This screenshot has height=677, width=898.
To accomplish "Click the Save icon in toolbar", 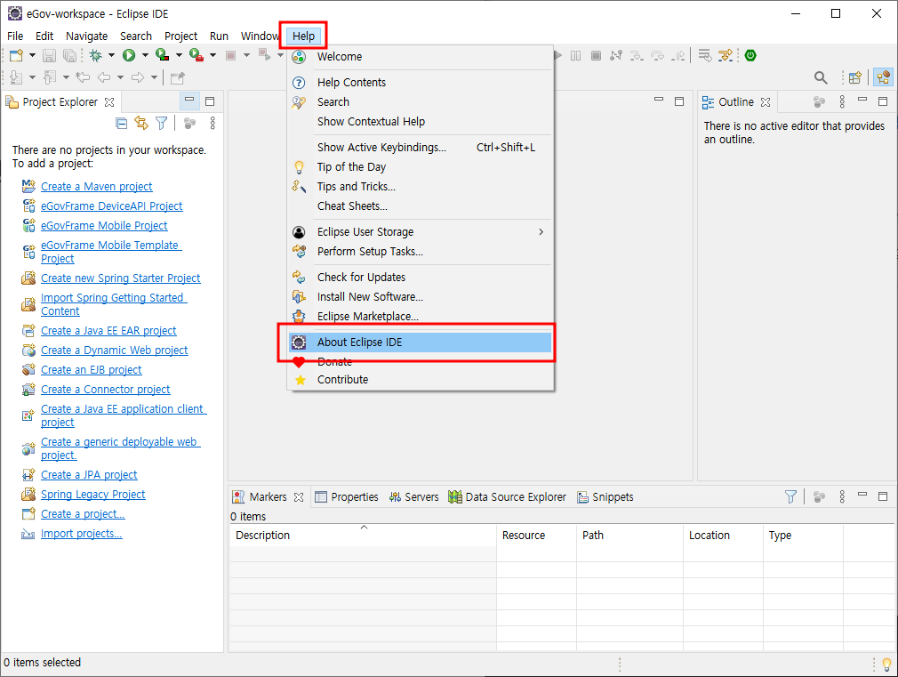I will [49, 56].
